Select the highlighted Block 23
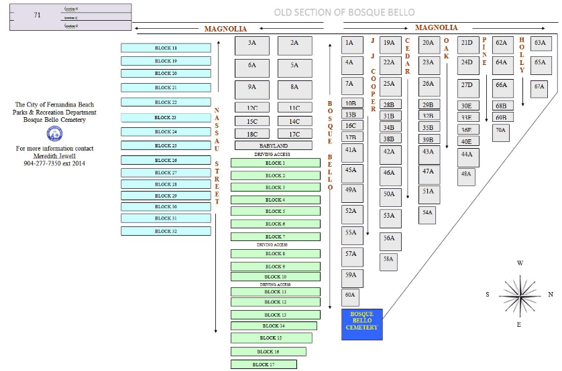The image size is (562, 371). tap(166, 117)
